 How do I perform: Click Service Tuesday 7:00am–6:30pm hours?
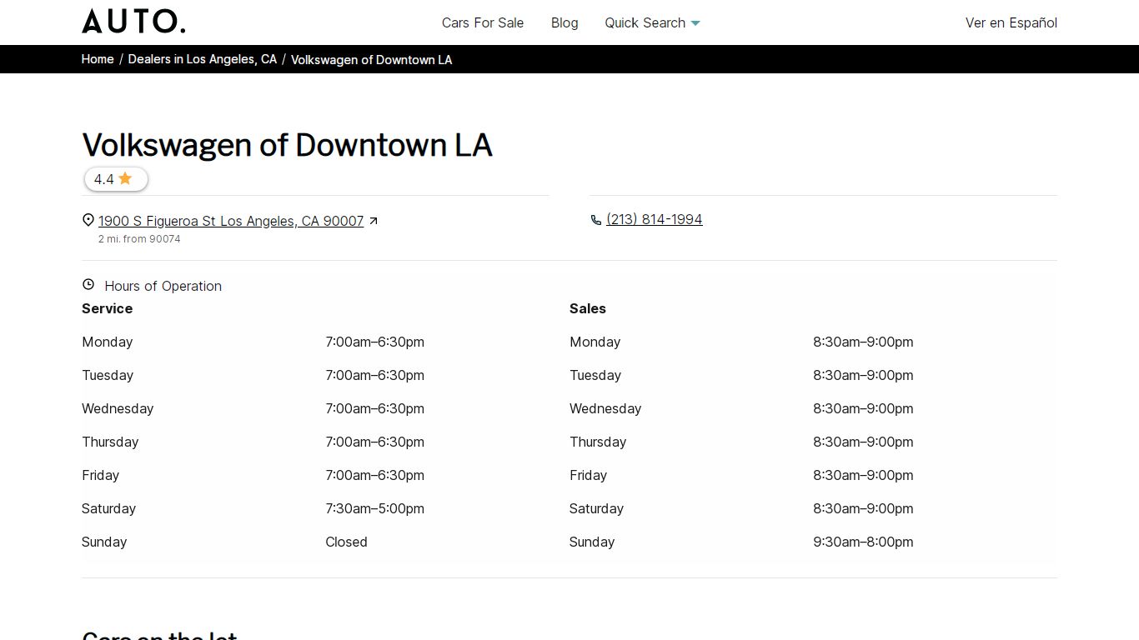pyautogui.click(x=375, y=375)
